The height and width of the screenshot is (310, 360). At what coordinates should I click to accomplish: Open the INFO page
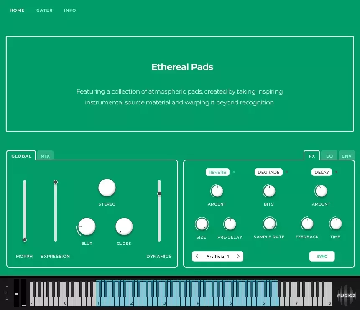click(70, 10)
